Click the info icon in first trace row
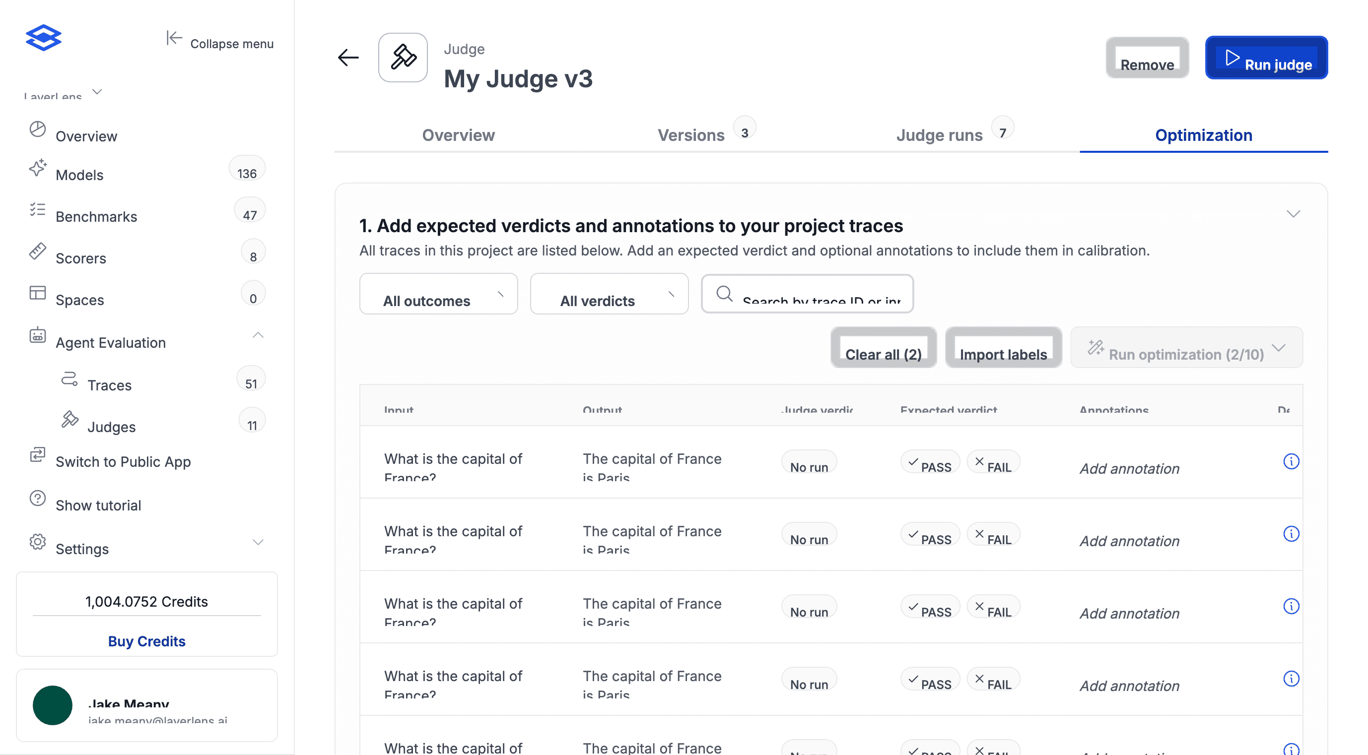1368x755 pixels. 1291,462
